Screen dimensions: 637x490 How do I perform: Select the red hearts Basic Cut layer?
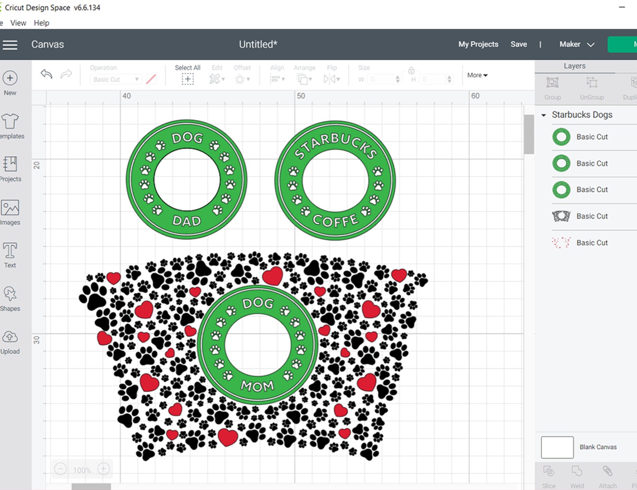click(x=594, y=243)
